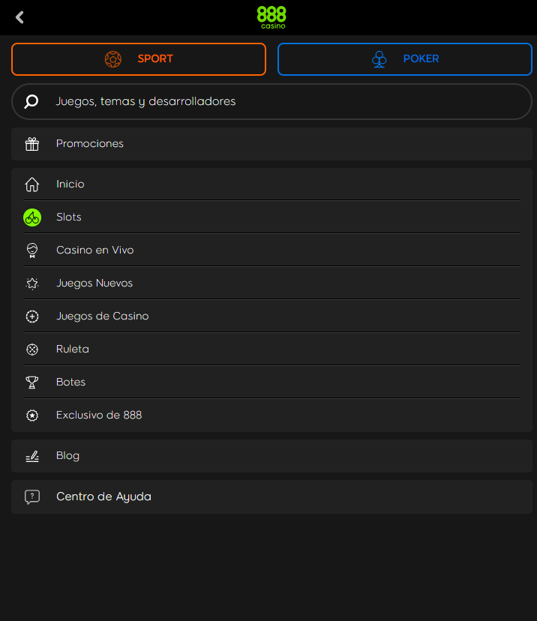Click the Ruleta wheel icon
The height and width of the screenshot is (621, 537).
32,349
